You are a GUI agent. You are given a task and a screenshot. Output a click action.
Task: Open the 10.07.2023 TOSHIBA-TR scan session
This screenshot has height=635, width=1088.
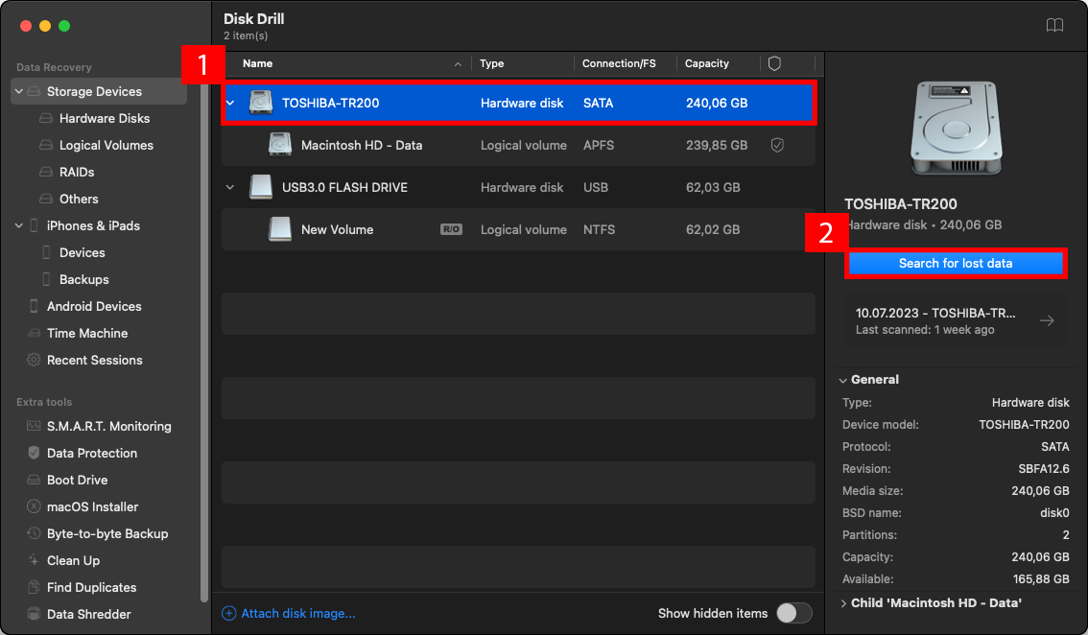pyautogui.click(x=957, y=320)
